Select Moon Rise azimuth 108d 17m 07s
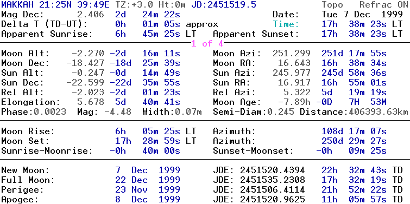This screenshot has width=410, height=204. 354,131
